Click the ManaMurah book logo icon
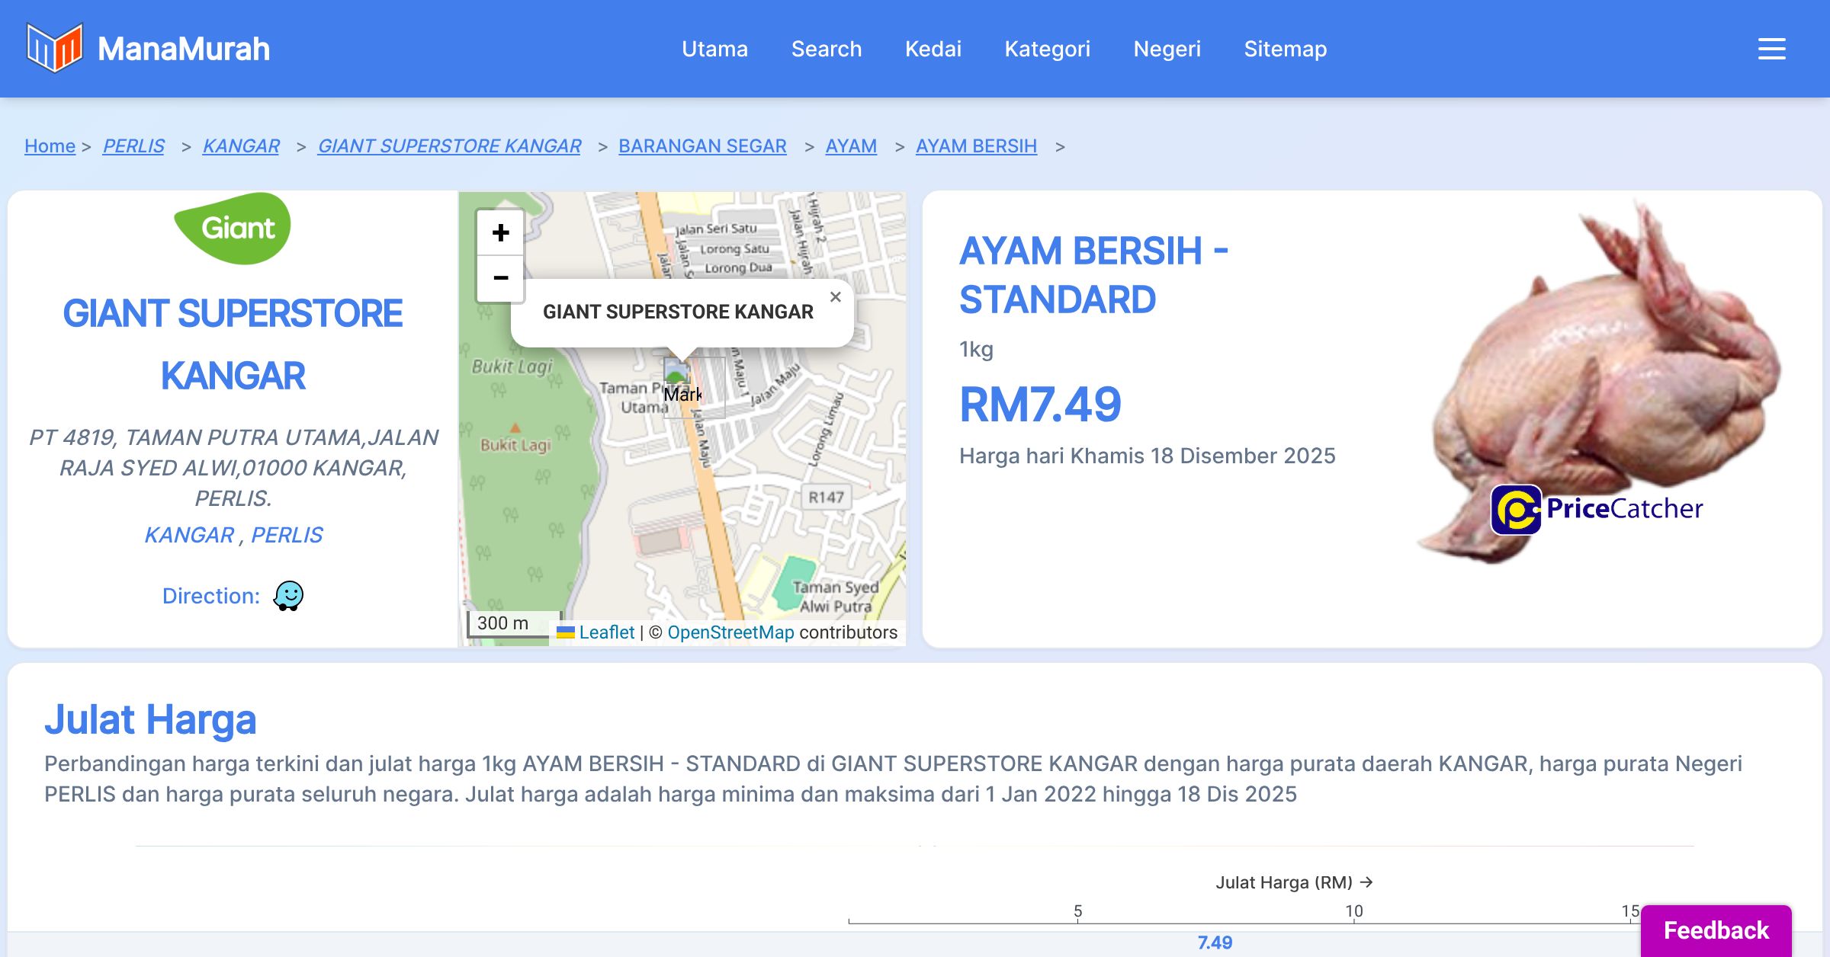 click(54, 48)
